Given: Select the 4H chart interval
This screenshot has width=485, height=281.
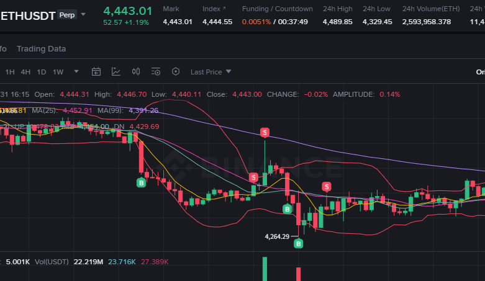Looking at the screenshot, I should pyautogui.click(x=25, y=72).
